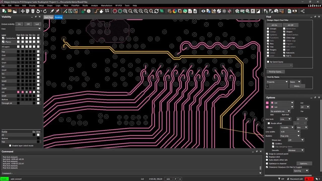Viewport: 322px width, 181px height.
Task: Enable the Route offset checkbox
Action: coord(269,123)
